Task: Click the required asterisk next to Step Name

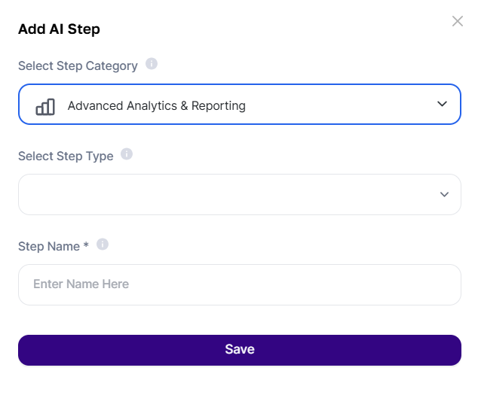Action: pos(86,245)
